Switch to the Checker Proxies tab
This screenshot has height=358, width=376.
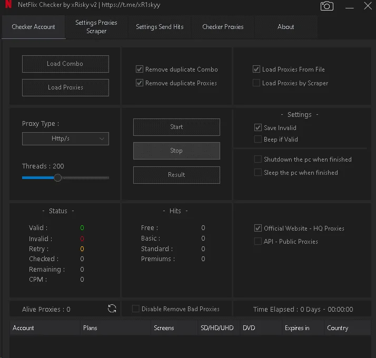click(223, 27)
